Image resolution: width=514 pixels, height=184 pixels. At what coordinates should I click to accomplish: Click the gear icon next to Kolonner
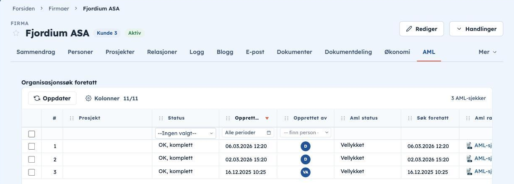point(88,98)
